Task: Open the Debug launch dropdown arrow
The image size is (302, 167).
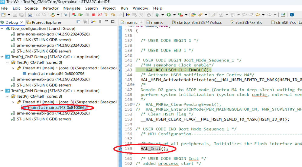Action: [163, 15]
